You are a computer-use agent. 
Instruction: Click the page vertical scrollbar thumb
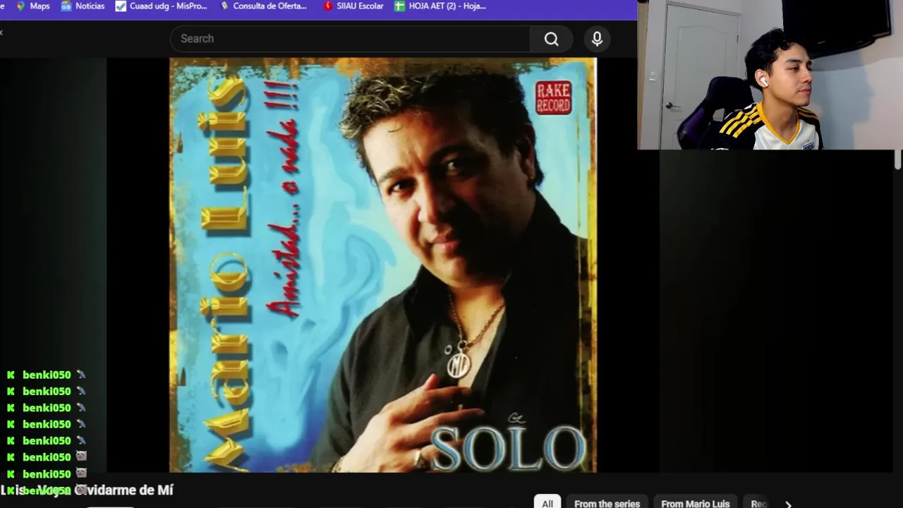pos(898,159)
